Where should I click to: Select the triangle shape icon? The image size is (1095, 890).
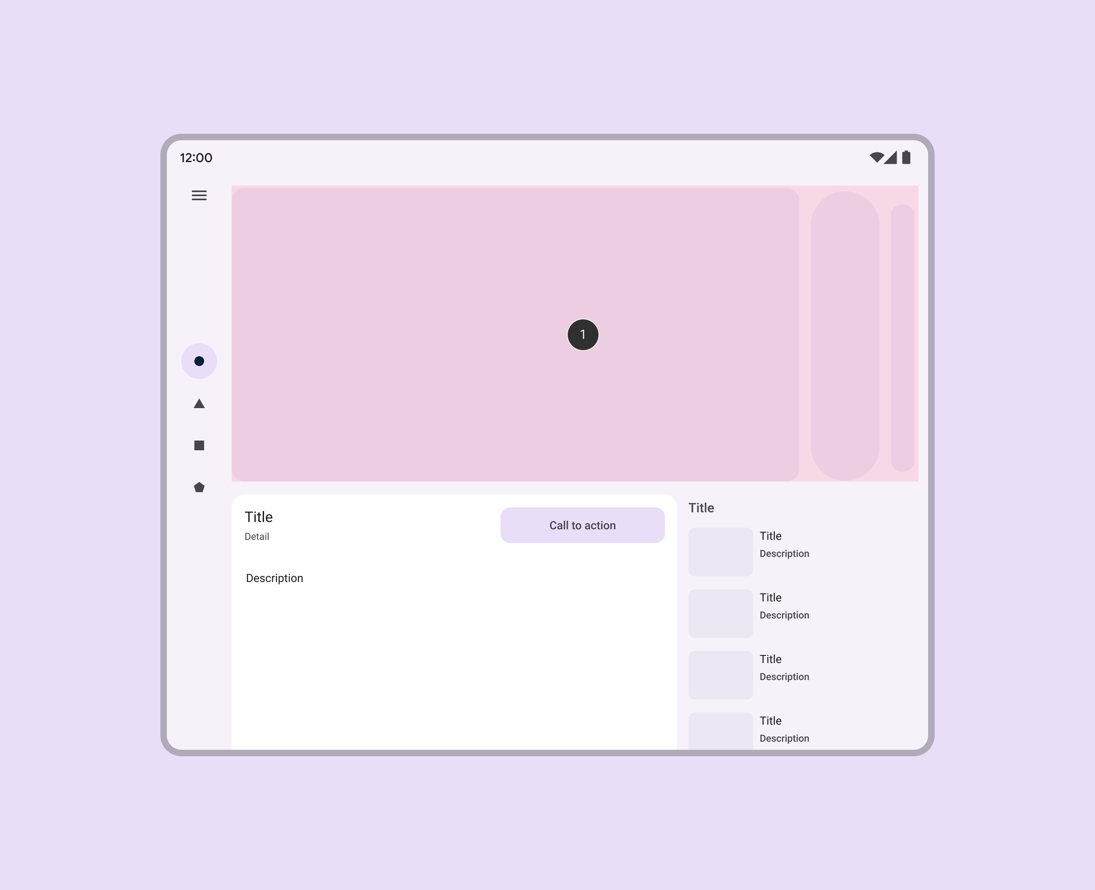pyautogui.click(x=199, y=403)
